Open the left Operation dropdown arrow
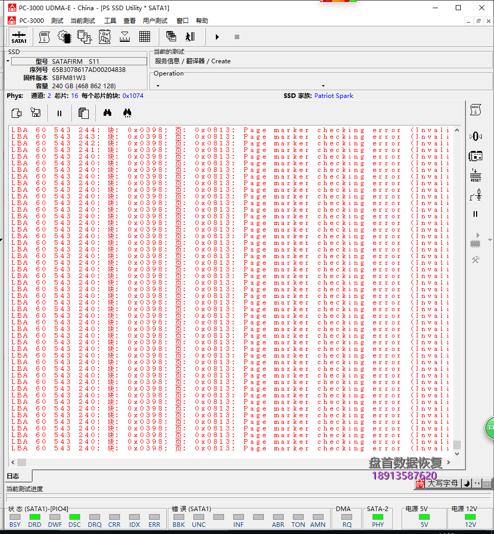494x534 pixels. pyautogui.click(x=158, y=86)
